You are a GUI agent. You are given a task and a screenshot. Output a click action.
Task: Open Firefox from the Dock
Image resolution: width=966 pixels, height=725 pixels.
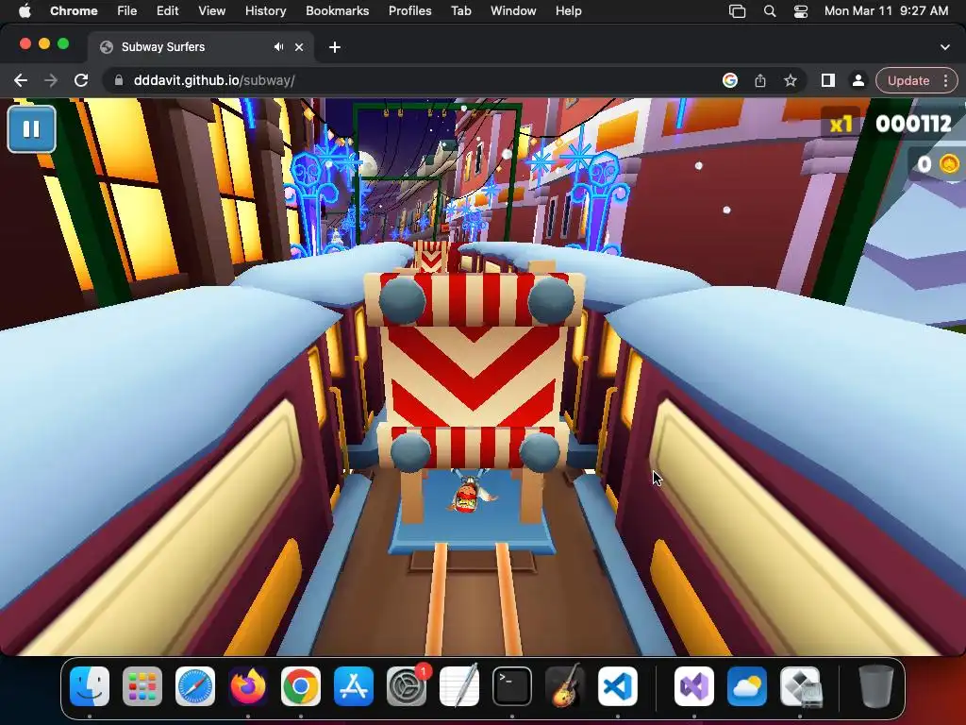pyautogui.click(x=248, y=686)
